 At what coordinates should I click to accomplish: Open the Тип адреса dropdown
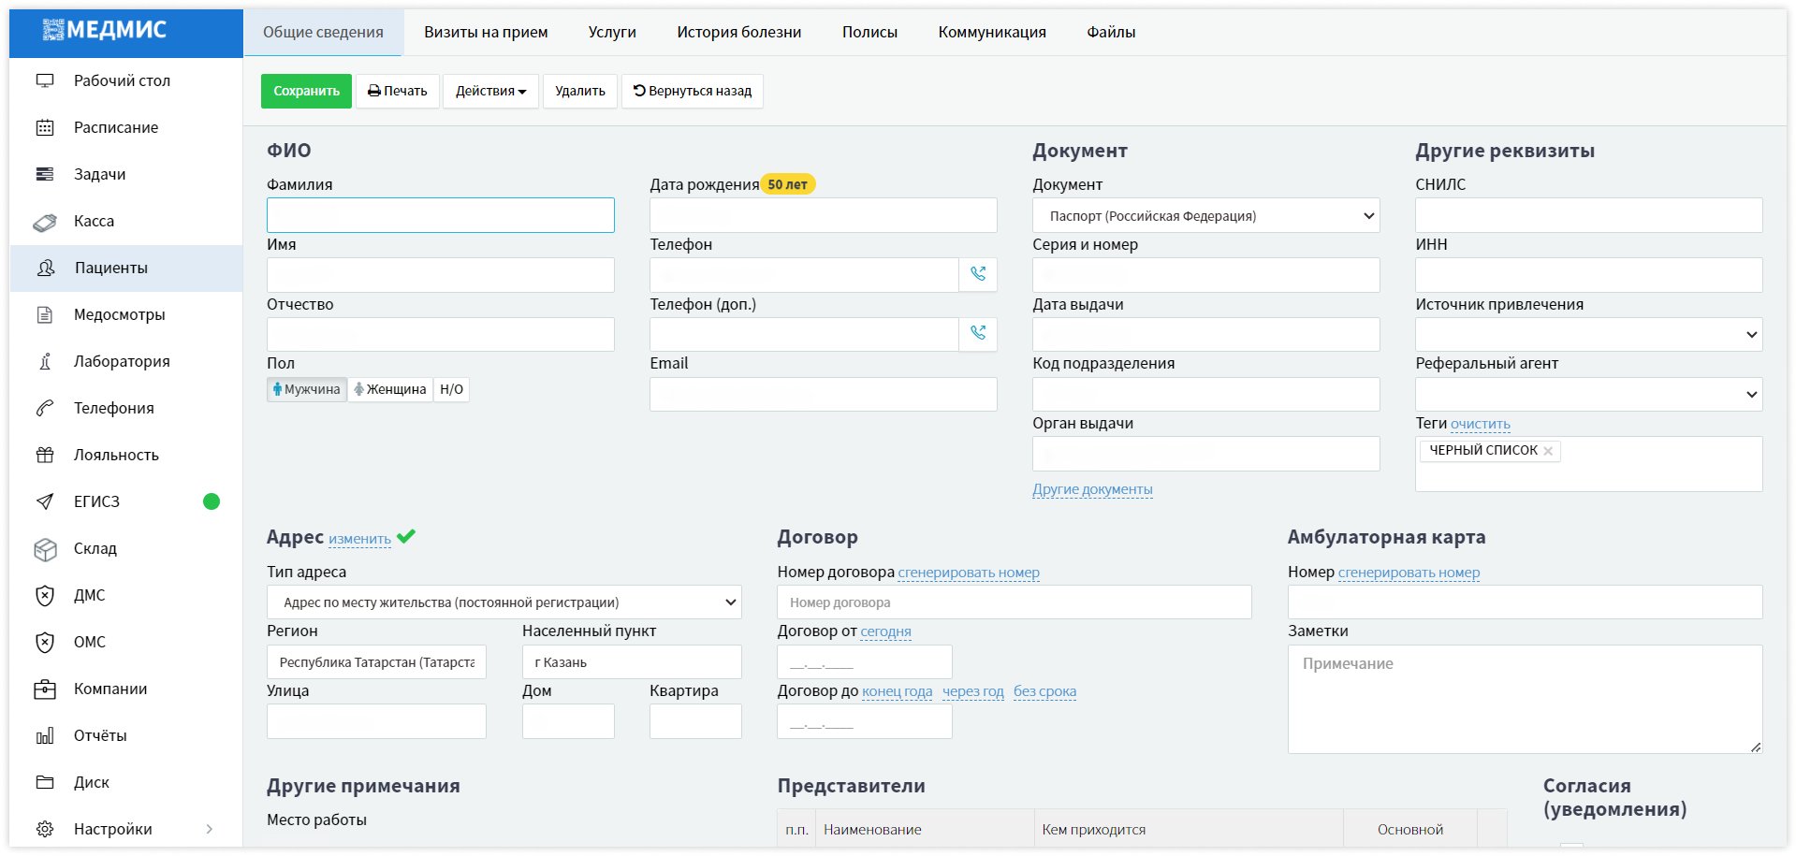(x=504, y=602)
